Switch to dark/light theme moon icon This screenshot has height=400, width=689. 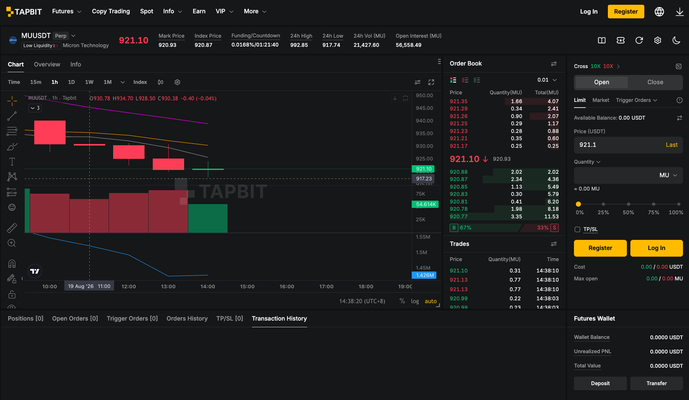[x=676, y=40]
